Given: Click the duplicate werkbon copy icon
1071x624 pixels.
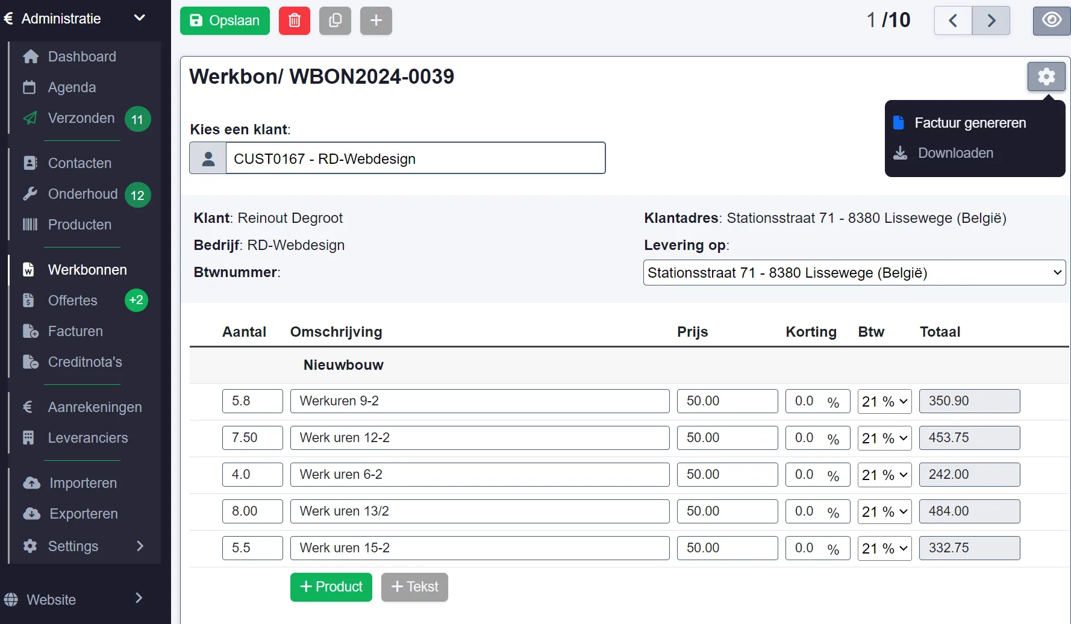Looking at the screenshot, I should [x=335, y=20].
